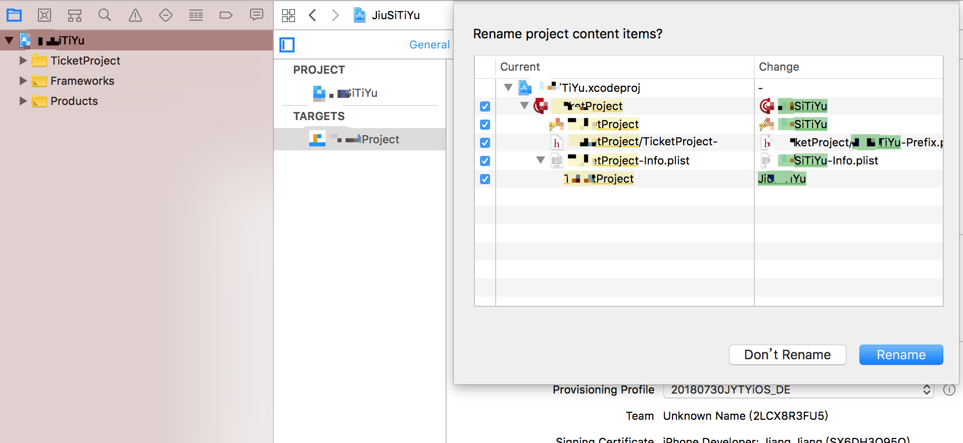This screenshot has width=963, height=443.
Task: Select the project entry under PROJECT
Action: [360, 93]
